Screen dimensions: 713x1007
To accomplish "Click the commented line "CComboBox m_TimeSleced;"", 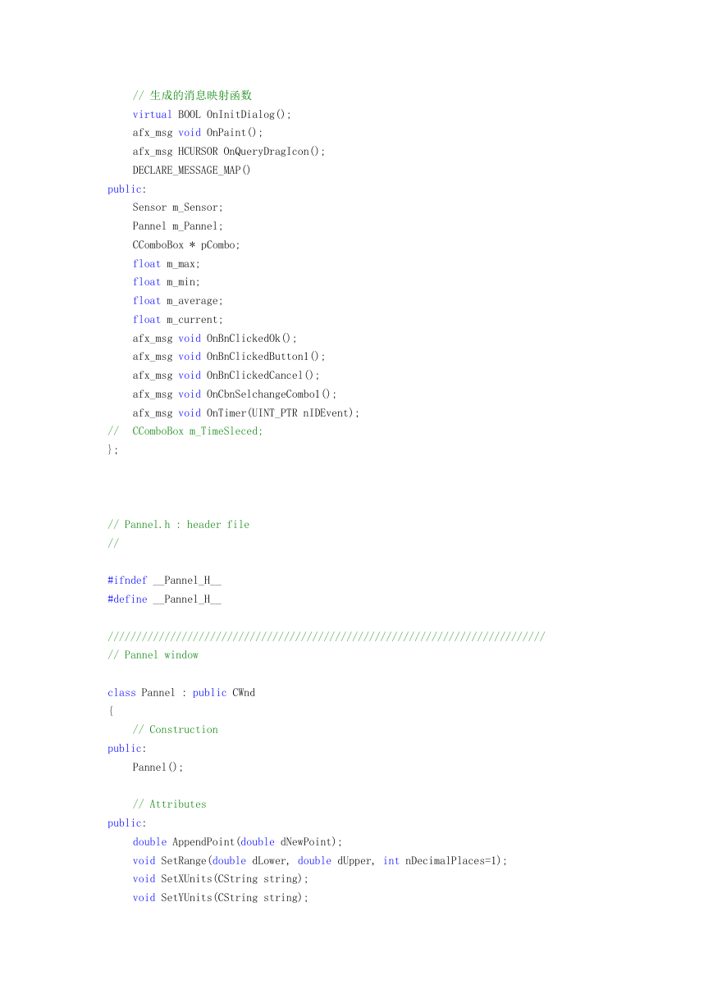I will click(x=185, y=431).
